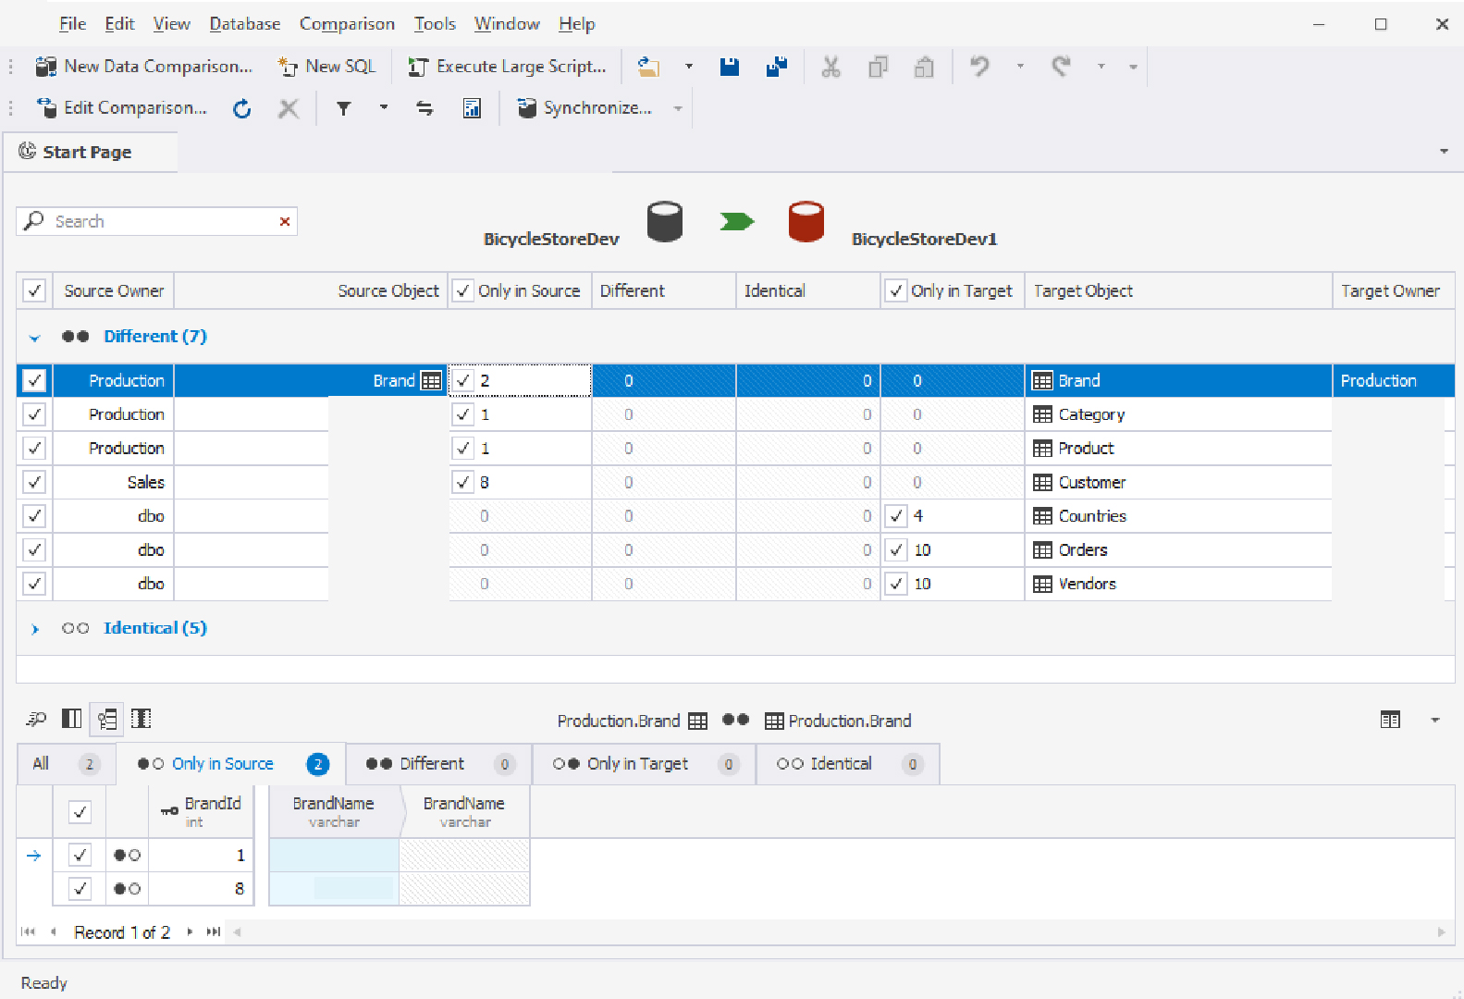The height and width of the screenshot is (999, 1464).
Task: Click the red BicycleStoreDev1 target database icon
Action: pos(806,222)
